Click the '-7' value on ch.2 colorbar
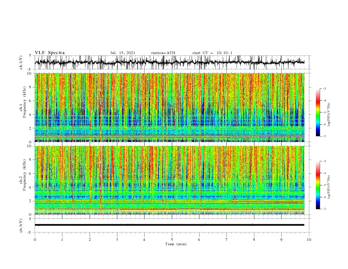 click(324, 209)
